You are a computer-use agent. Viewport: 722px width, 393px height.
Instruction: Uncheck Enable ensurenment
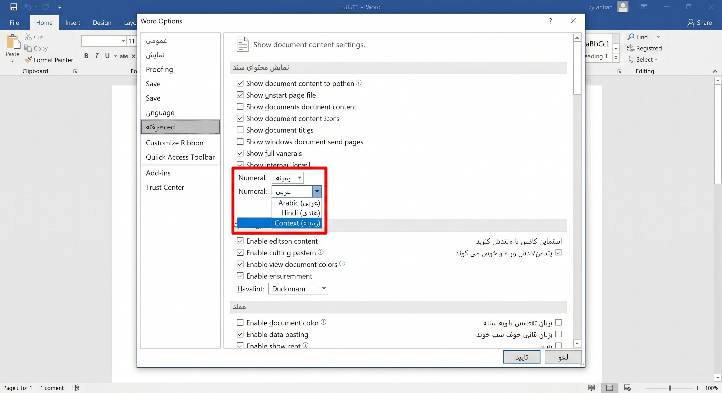[x=240, y=276]
